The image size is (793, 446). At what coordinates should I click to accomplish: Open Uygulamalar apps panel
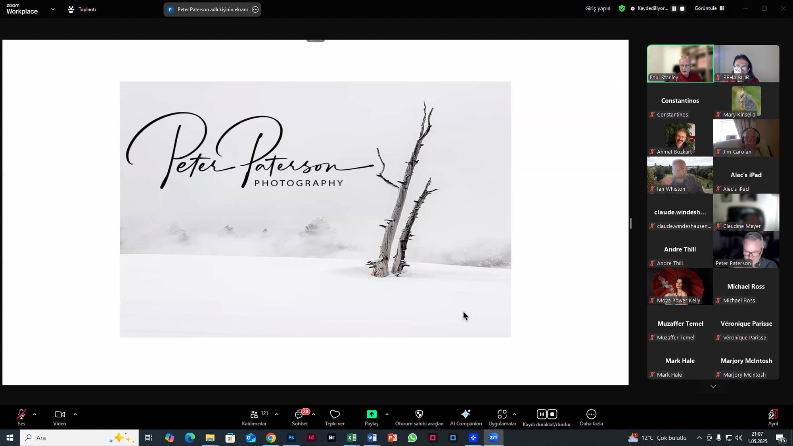[x=502, y=417]
